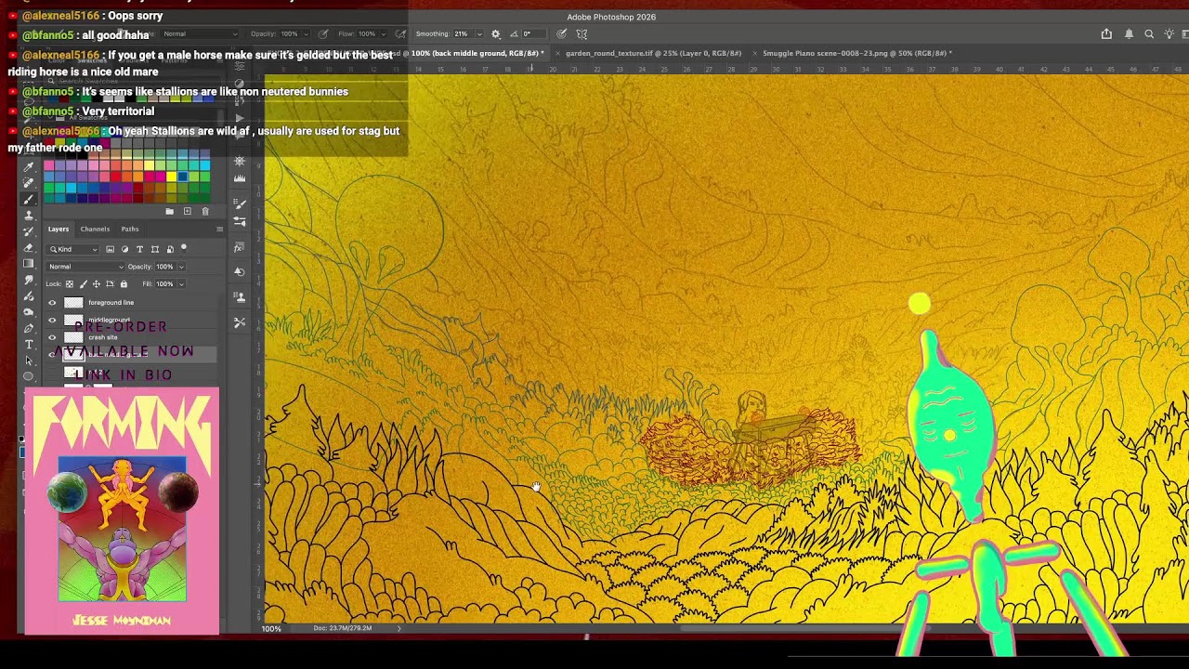Select the Smudge tool
Viewport: 1189px width, 669px height.
(x=29, y=280)
